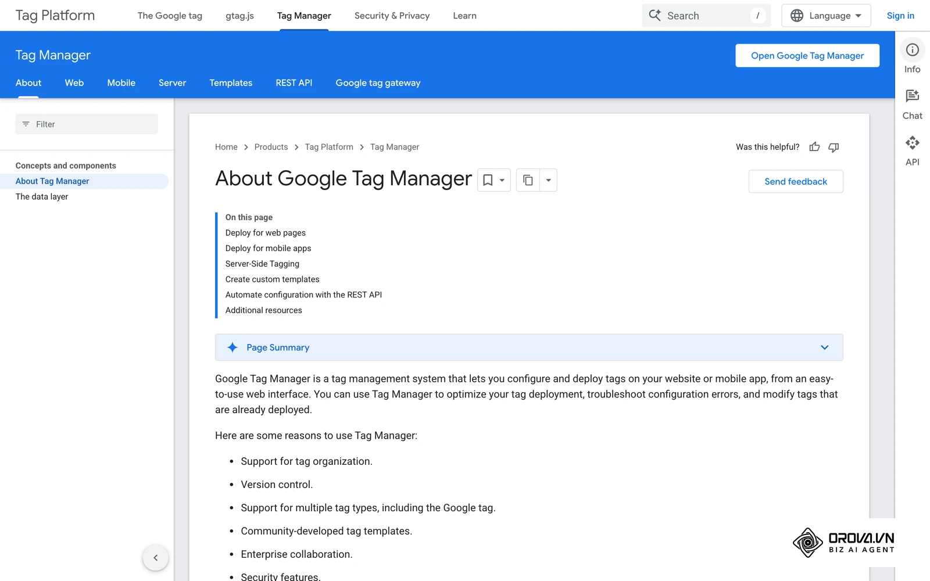
Task: Expand the Page Summary chevron
Action: (824, 347)
